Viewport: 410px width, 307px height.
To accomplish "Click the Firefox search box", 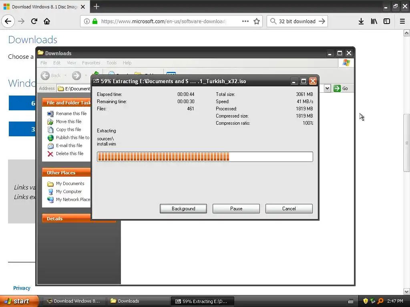I will click(297, 21).
